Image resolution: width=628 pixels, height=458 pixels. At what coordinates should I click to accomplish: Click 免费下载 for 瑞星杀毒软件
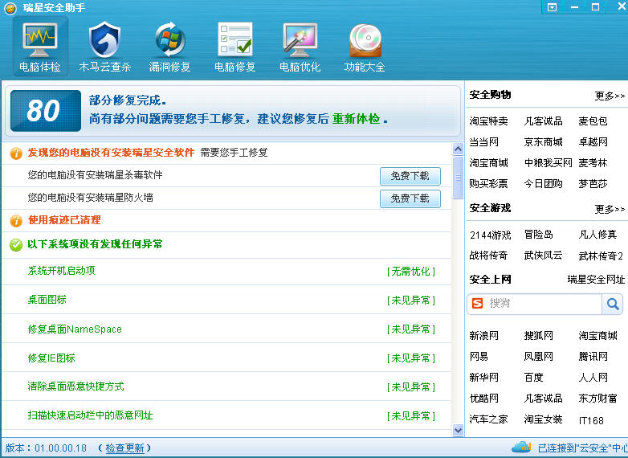(x=410, y=176)
